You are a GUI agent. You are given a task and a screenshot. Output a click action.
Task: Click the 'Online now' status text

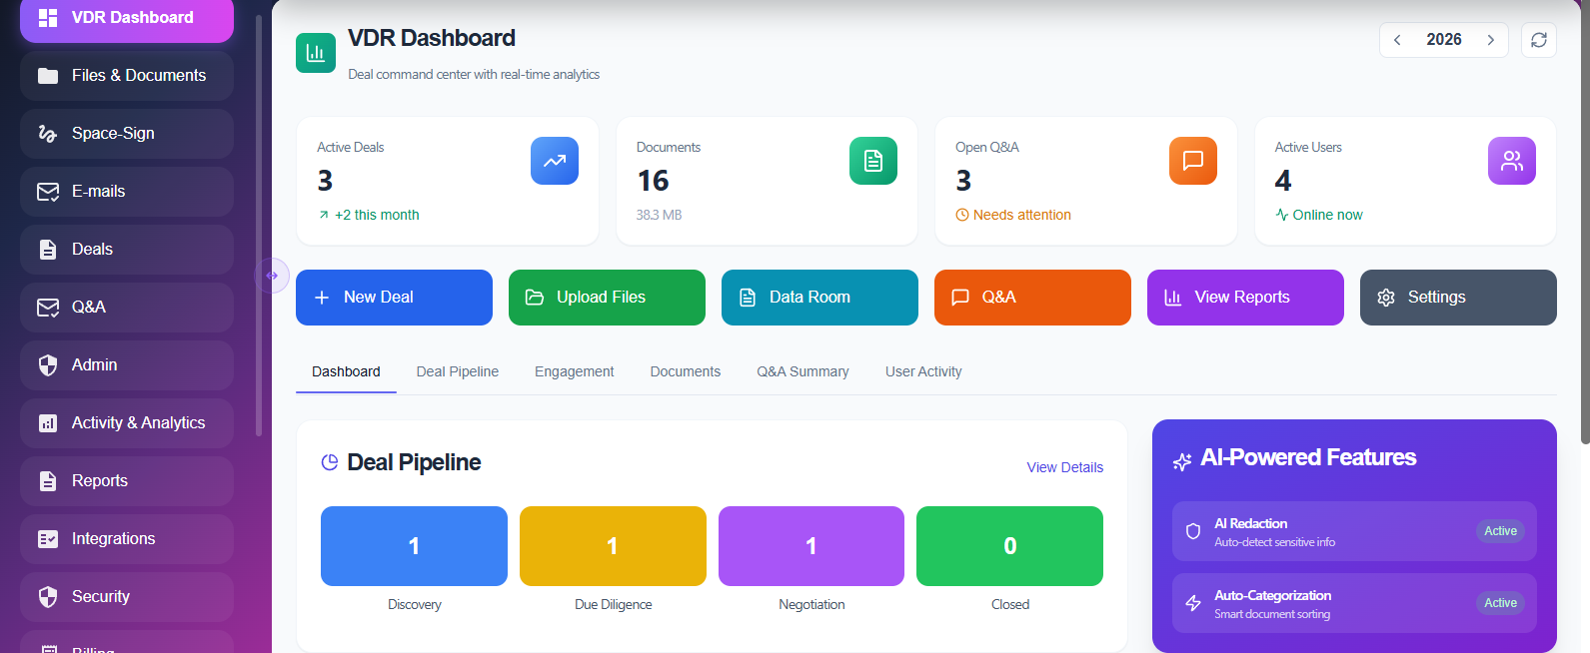click(x=1327, y=215)
